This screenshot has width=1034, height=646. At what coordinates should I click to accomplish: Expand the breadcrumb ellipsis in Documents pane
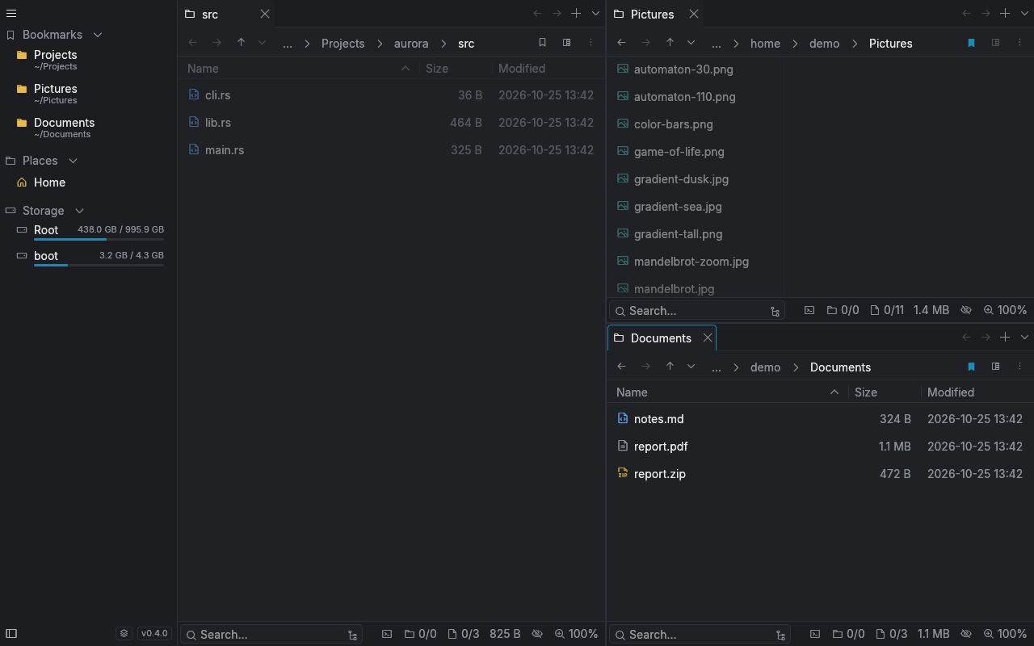click(716, 367)
